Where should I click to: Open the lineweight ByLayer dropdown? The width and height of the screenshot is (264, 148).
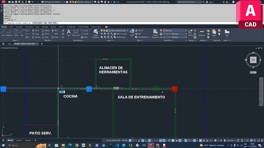pyautogui.click(x=175, y=34)
